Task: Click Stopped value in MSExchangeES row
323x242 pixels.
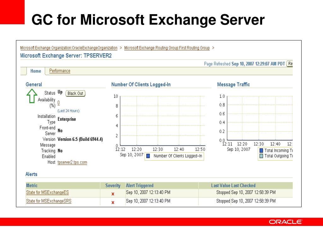Action: pos(223,193)
